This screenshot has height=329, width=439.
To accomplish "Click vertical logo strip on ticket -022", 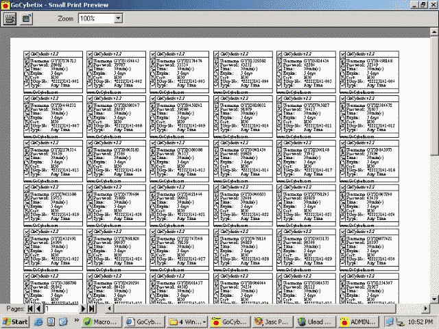I will (x=216, y=206).
